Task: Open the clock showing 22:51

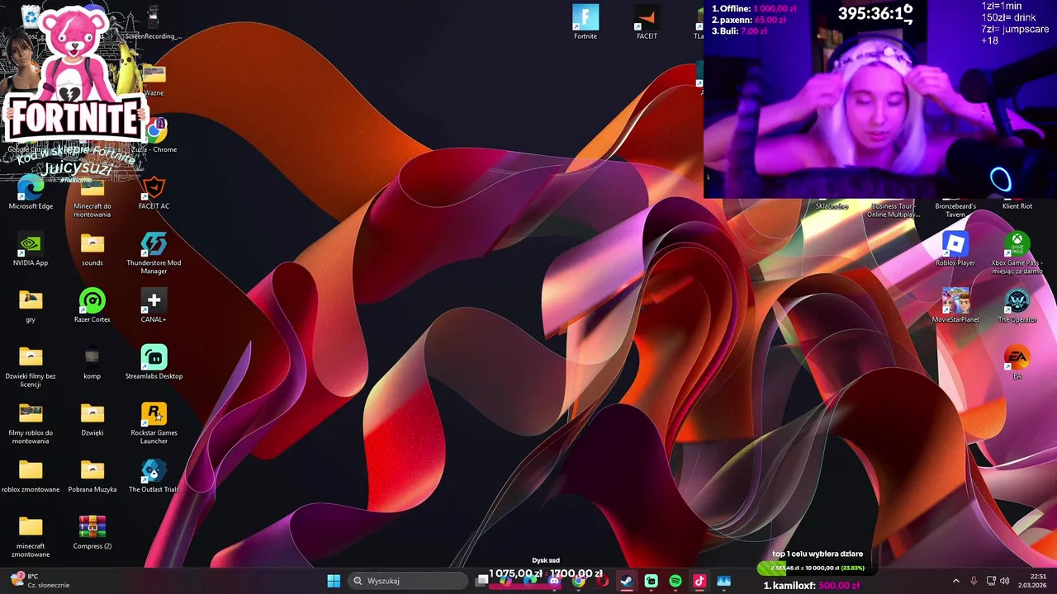Action: pos(1033,581)
